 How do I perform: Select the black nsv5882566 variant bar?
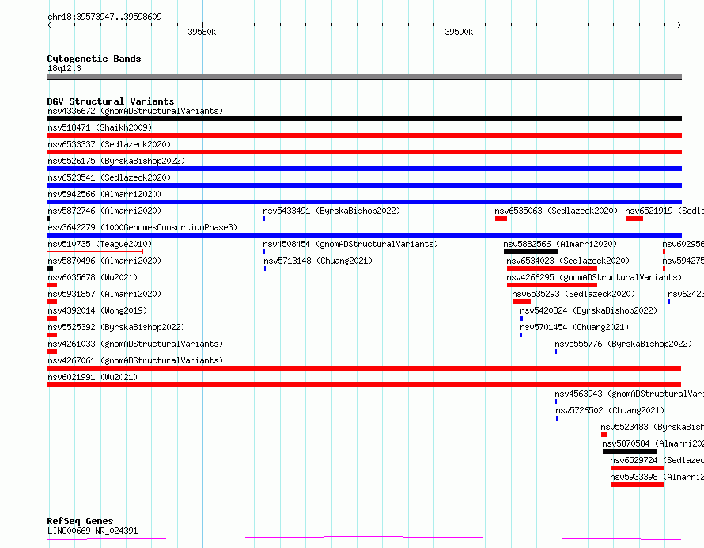pyautogui.click(x=531, y=252)
